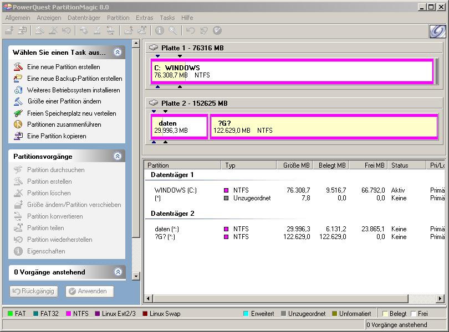
Task: Collapse the Partitionsvorgänge panel
Action: [x=118, y=156]
